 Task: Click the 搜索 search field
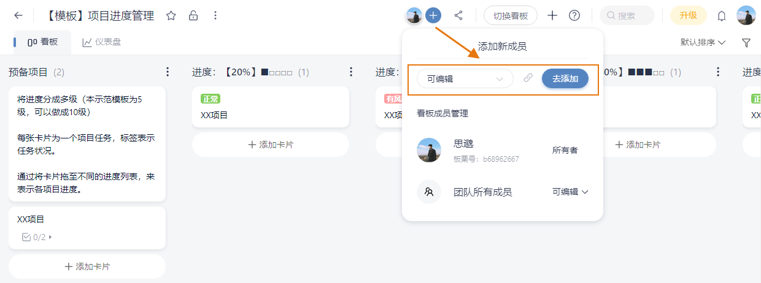[627, 15]
